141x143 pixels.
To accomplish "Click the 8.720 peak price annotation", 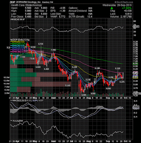I will 41,44.
